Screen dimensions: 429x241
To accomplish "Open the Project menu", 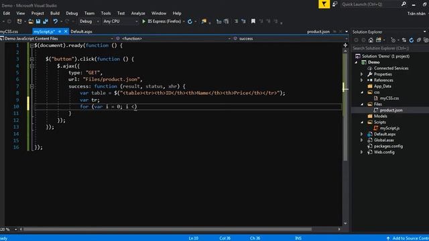I will pyautogui.click(x=38, y=13).
